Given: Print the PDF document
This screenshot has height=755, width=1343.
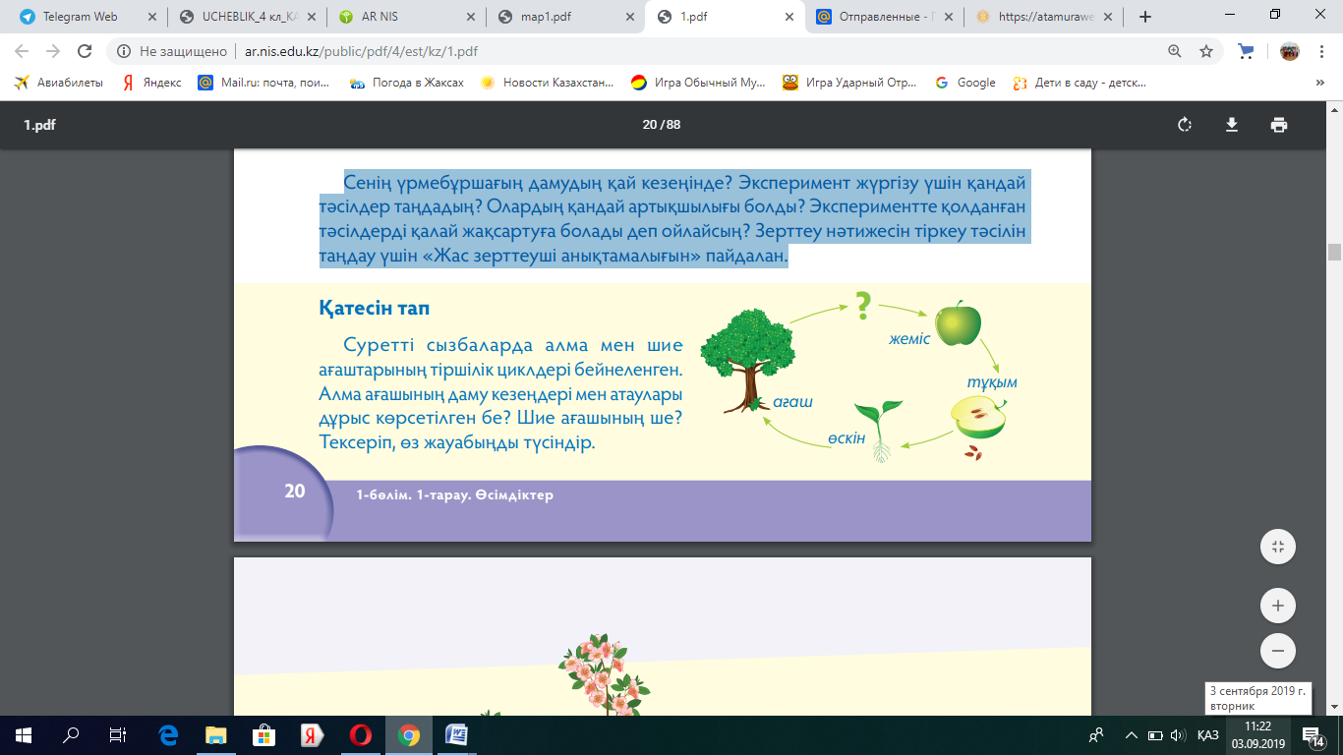Looking at the screenshot, I should tap(1278, 125).
